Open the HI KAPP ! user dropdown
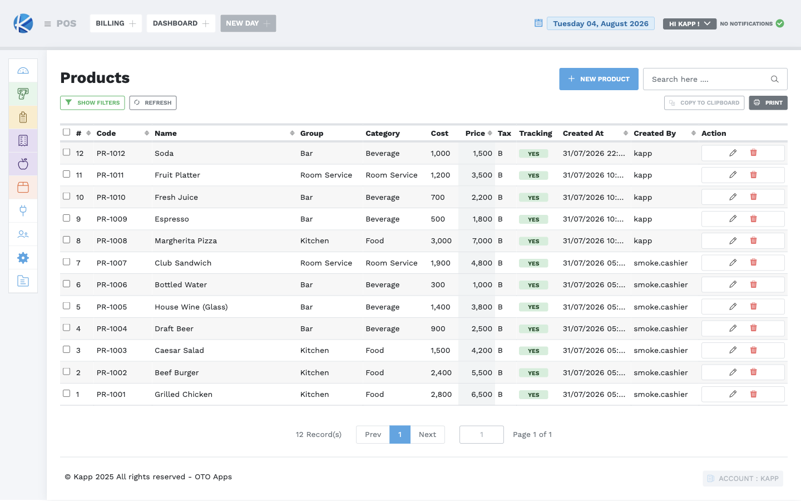 (x=690, y=24)
